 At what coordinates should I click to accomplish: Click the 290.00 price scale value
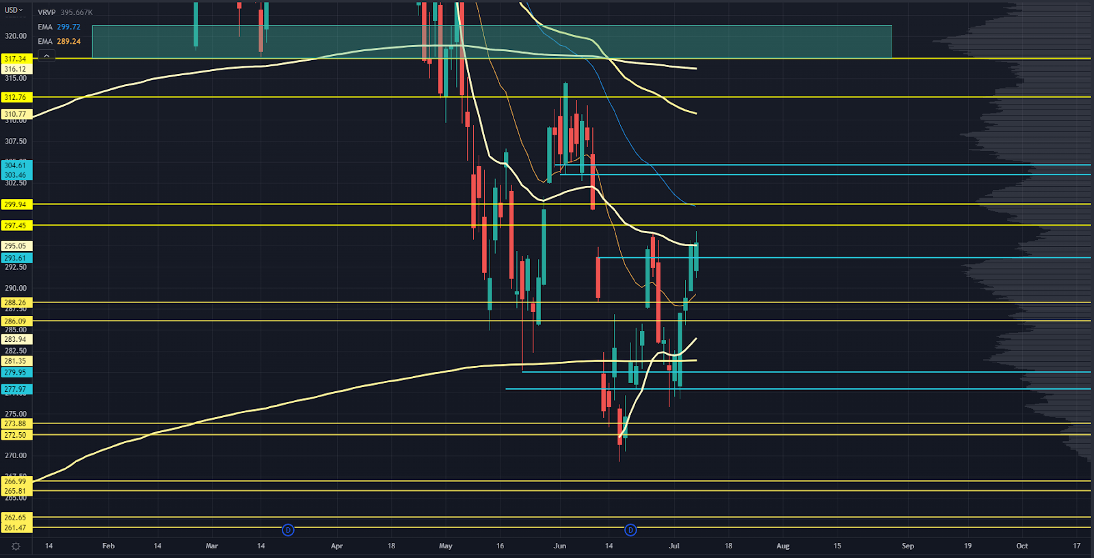16,288
